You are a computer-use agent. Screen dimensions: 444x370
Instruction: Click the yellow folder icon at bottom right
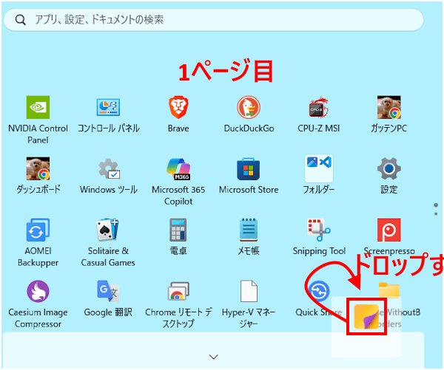(389, 290)
